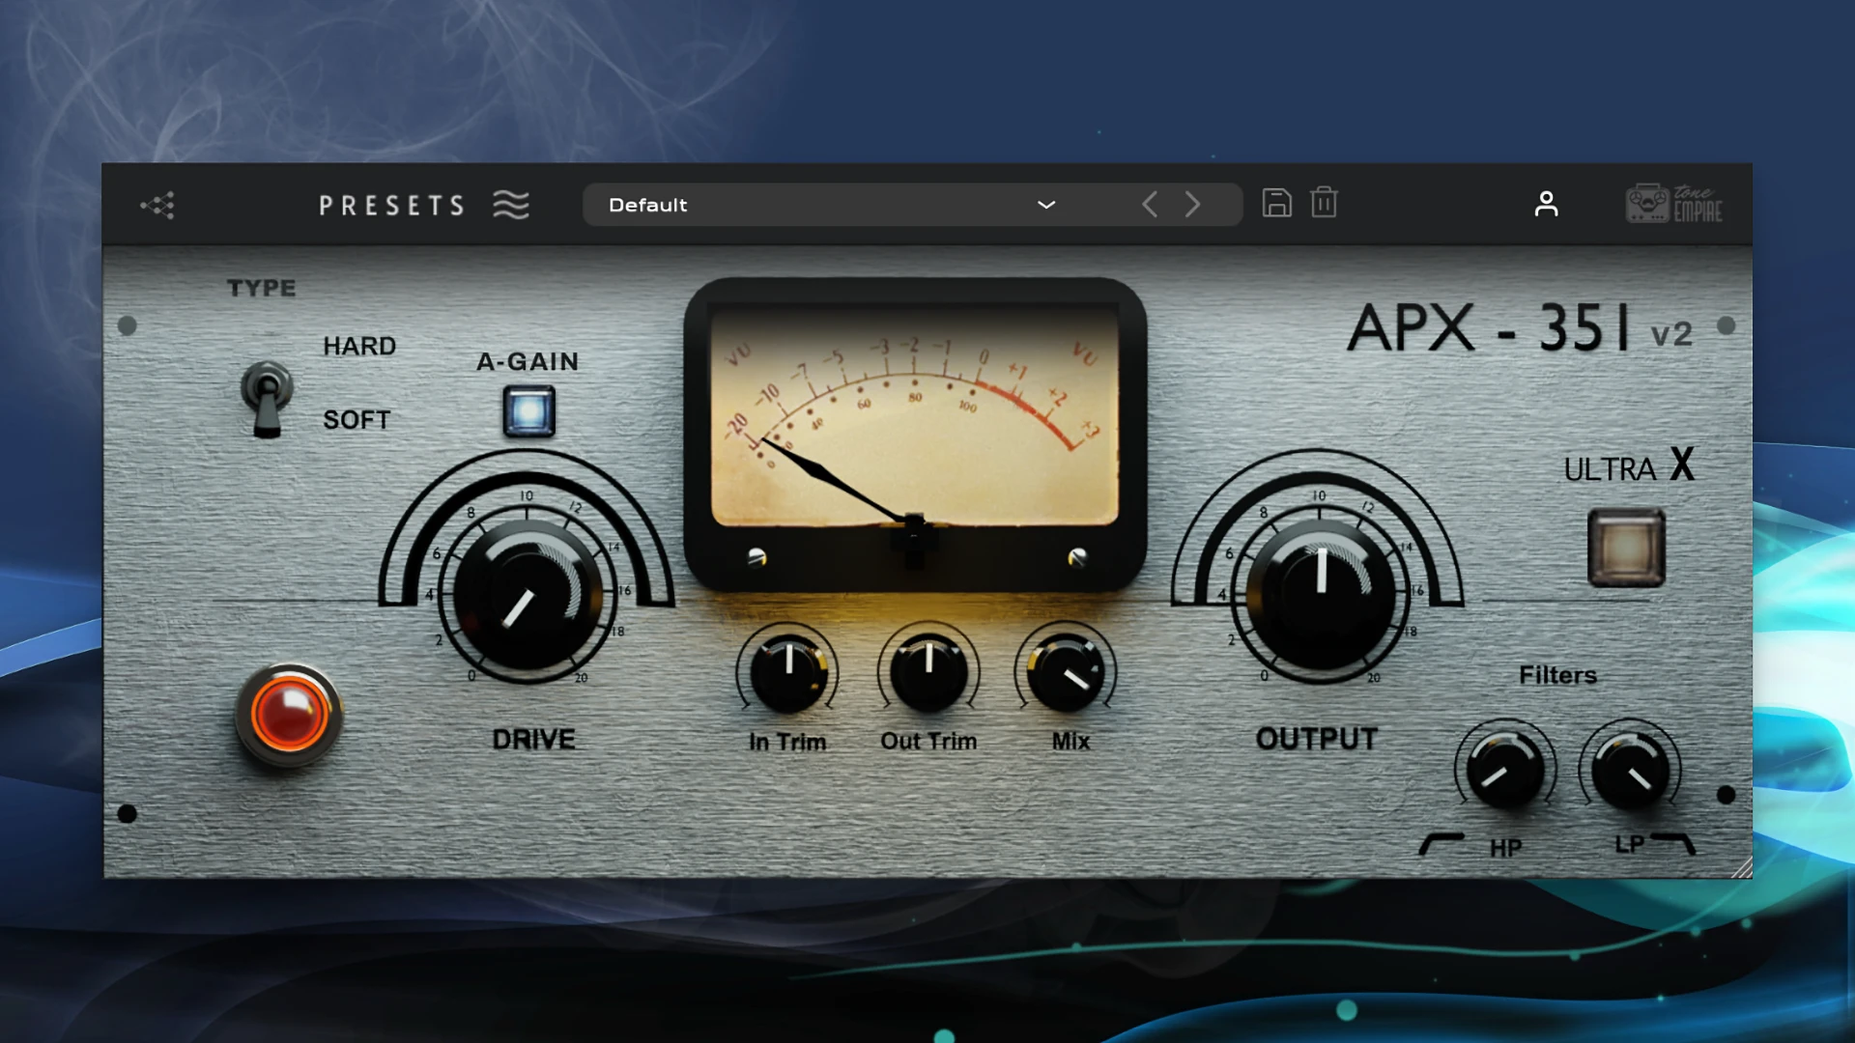Image resolution: width=1855 pixels, height=1043 pixels.
Task: Expand the preset list chevron
Action: point(1045,205)
